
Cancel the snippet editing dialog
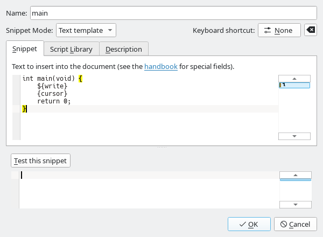pos(295,224)
